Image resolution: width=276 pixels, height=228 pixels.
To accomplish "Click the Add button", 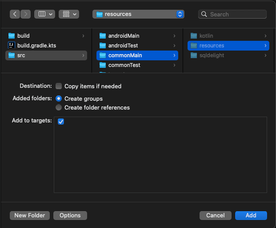I will [x=251, y=216].
